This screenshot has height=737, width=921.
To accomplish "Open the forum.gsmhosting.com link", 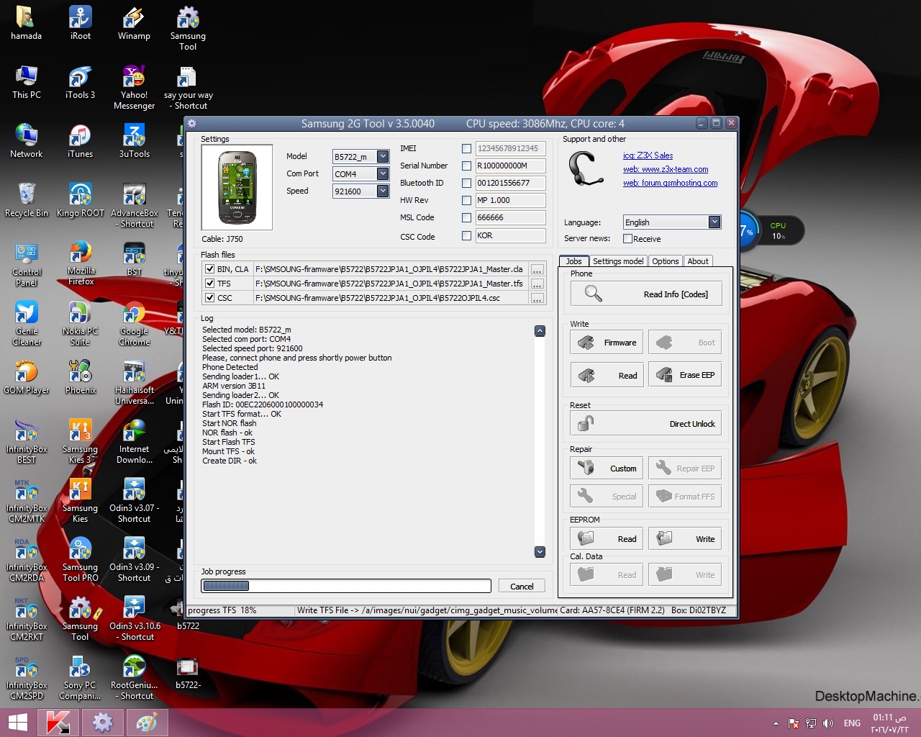I will (670, 183).
